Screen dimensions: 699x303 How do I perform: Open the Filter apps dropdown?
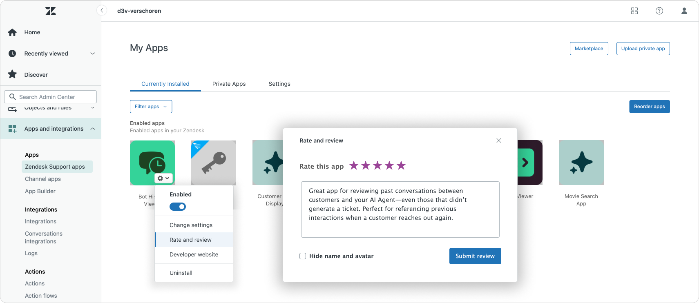[151, 107]
